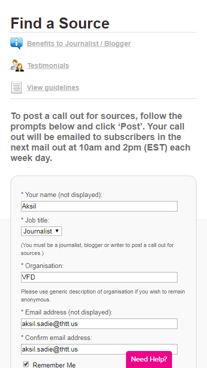Click the Find a Source heading
The height and width of the screenshot is (368, 207).
coord(60,23)
